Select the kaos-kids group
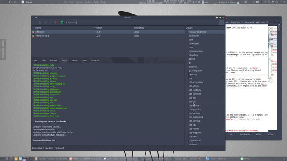Screen dimensions: 287x161 [x=193, y=74]
